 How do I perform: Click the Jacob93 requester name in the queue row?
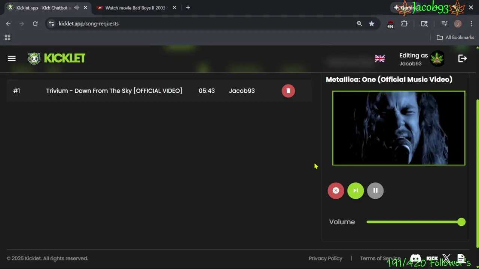pos(242,91)
